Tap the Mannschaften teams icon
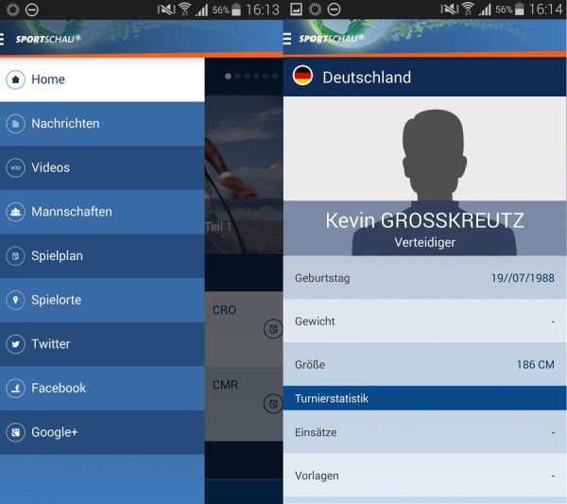Image resolution: width=567 pixels, height=504 pixels. [15, 212]
